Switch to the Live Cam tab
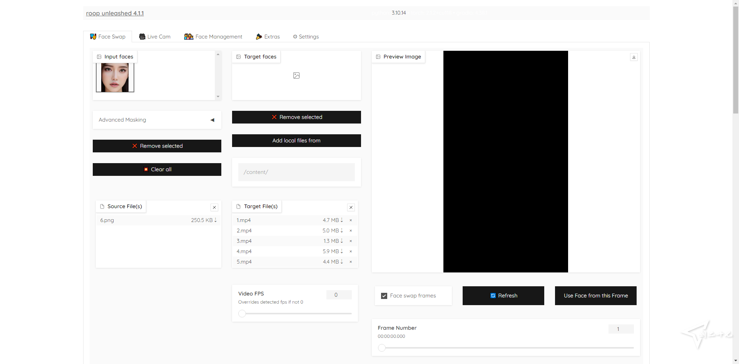739x364 pixels. [154, 36]
